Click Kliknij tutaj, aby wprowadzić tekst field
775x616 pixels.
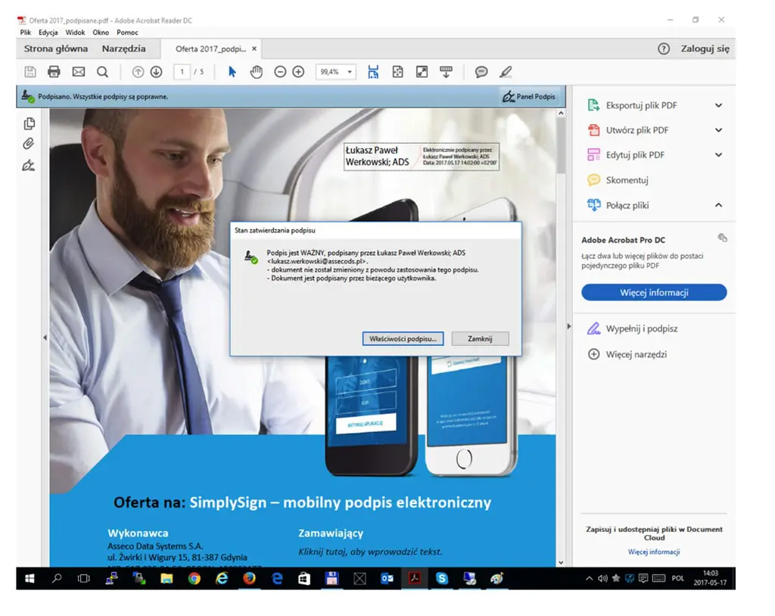370,552
